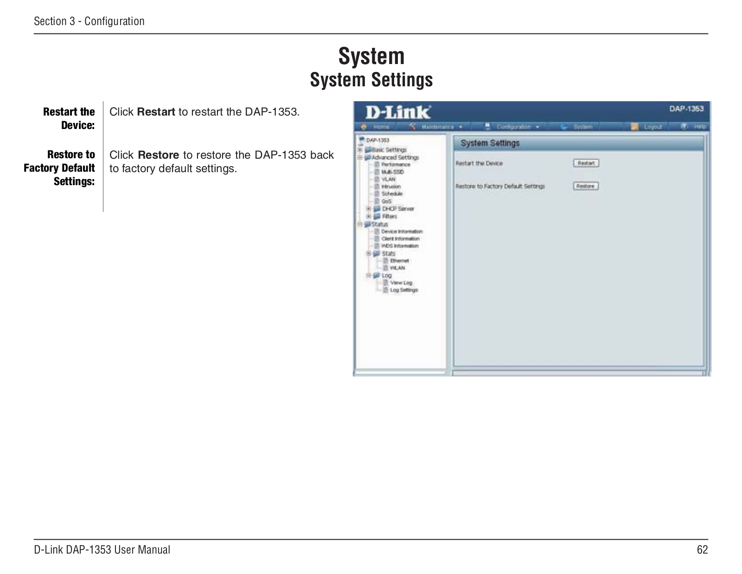Click the View Log page icon
742x574 pixels.
tap(386, 283)
